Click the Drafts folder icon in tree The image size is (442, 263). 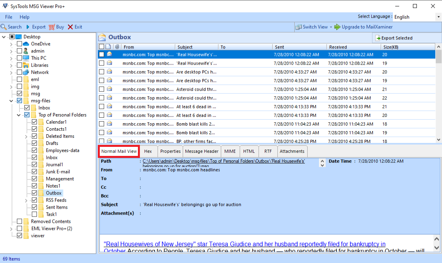click(41, 143)
